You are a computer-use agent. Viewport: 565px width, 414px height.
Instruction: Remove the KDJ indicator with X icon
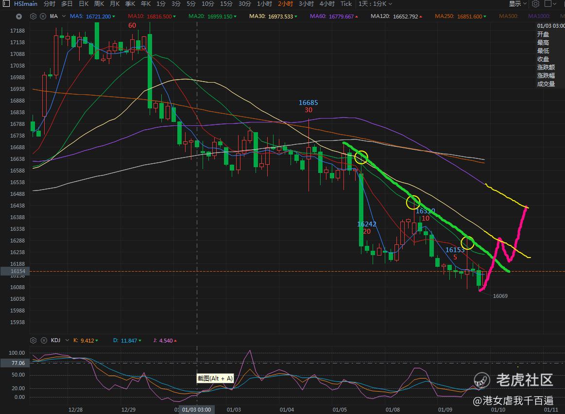tap(44, 340)
